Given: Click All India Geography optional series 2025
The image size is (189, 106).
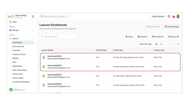Looking at the screenshot, I should pos(129,85).
